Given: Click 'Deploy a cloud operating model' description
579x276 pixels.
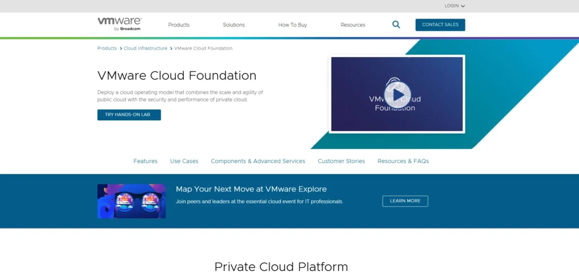Looking at the screenshot, I should (x=180, y=96).
